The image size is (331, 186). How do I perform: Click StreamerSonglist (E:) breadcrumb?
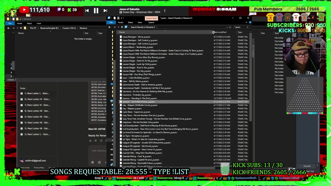[x=49, y=28]
